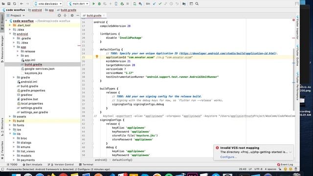Open the Project view mode dropdown
The image size is (313, 176).
(16, 15)
